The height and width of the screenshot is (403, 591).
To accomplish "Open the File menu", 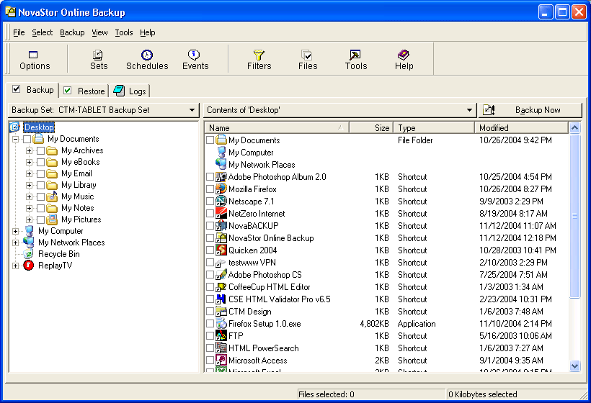I will (x=19, y=32).
